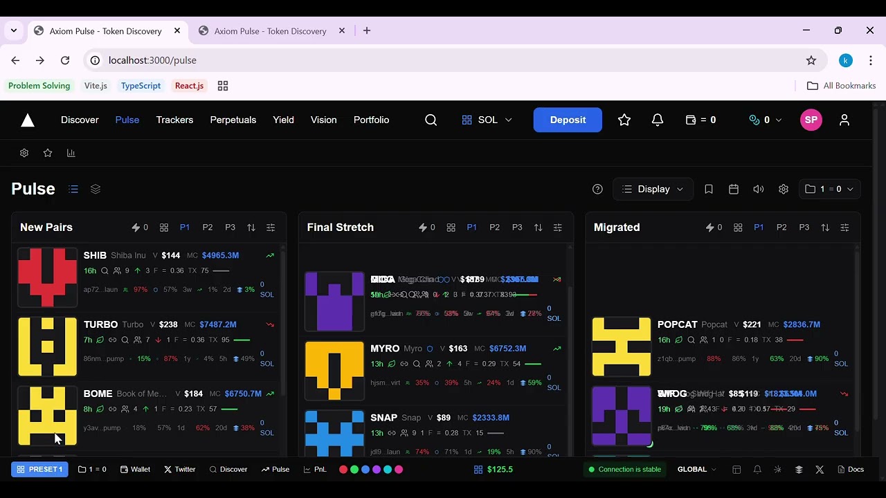Open the grid icon in Migrated header
Image resolution: width=886 pixels, height=498 pixels.
click(x=738, y=228)
